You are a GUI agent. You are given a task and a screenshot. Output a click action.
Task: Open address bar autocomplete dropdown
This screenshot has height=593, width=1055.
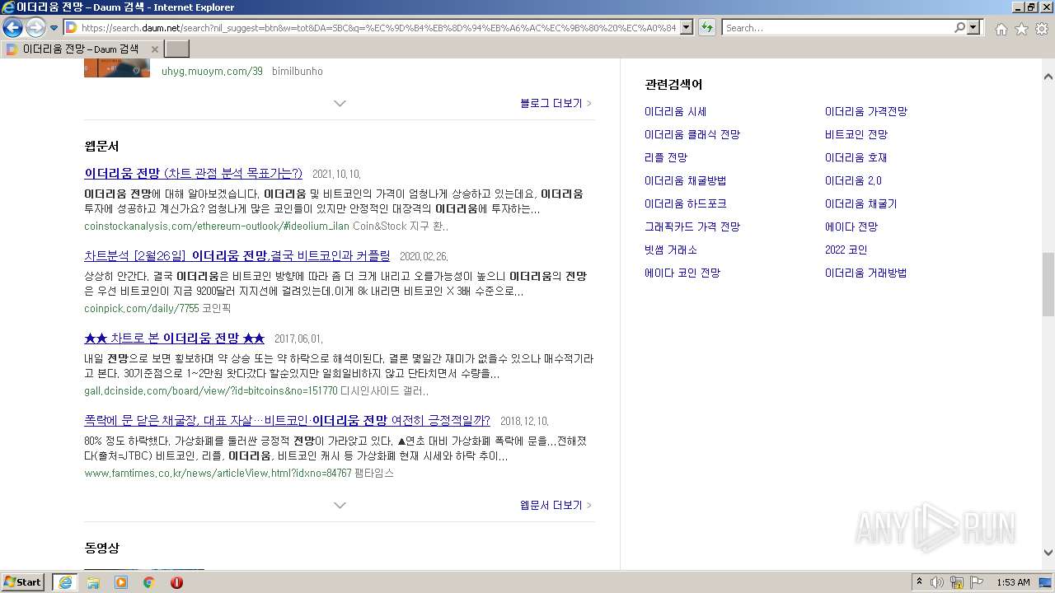point(687,27)
